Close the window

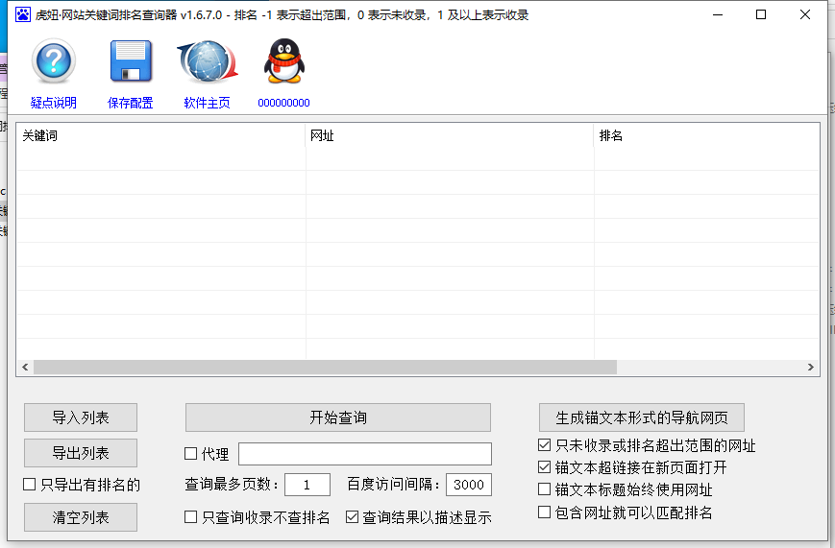(804, 14)
